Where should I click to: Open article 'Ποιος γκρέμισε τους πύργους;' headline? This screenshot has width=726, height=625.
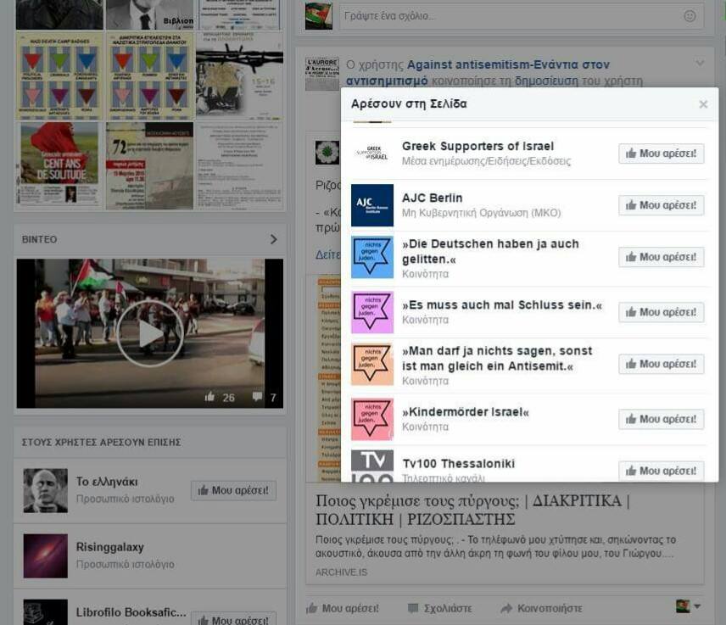(x=472, y=511)
